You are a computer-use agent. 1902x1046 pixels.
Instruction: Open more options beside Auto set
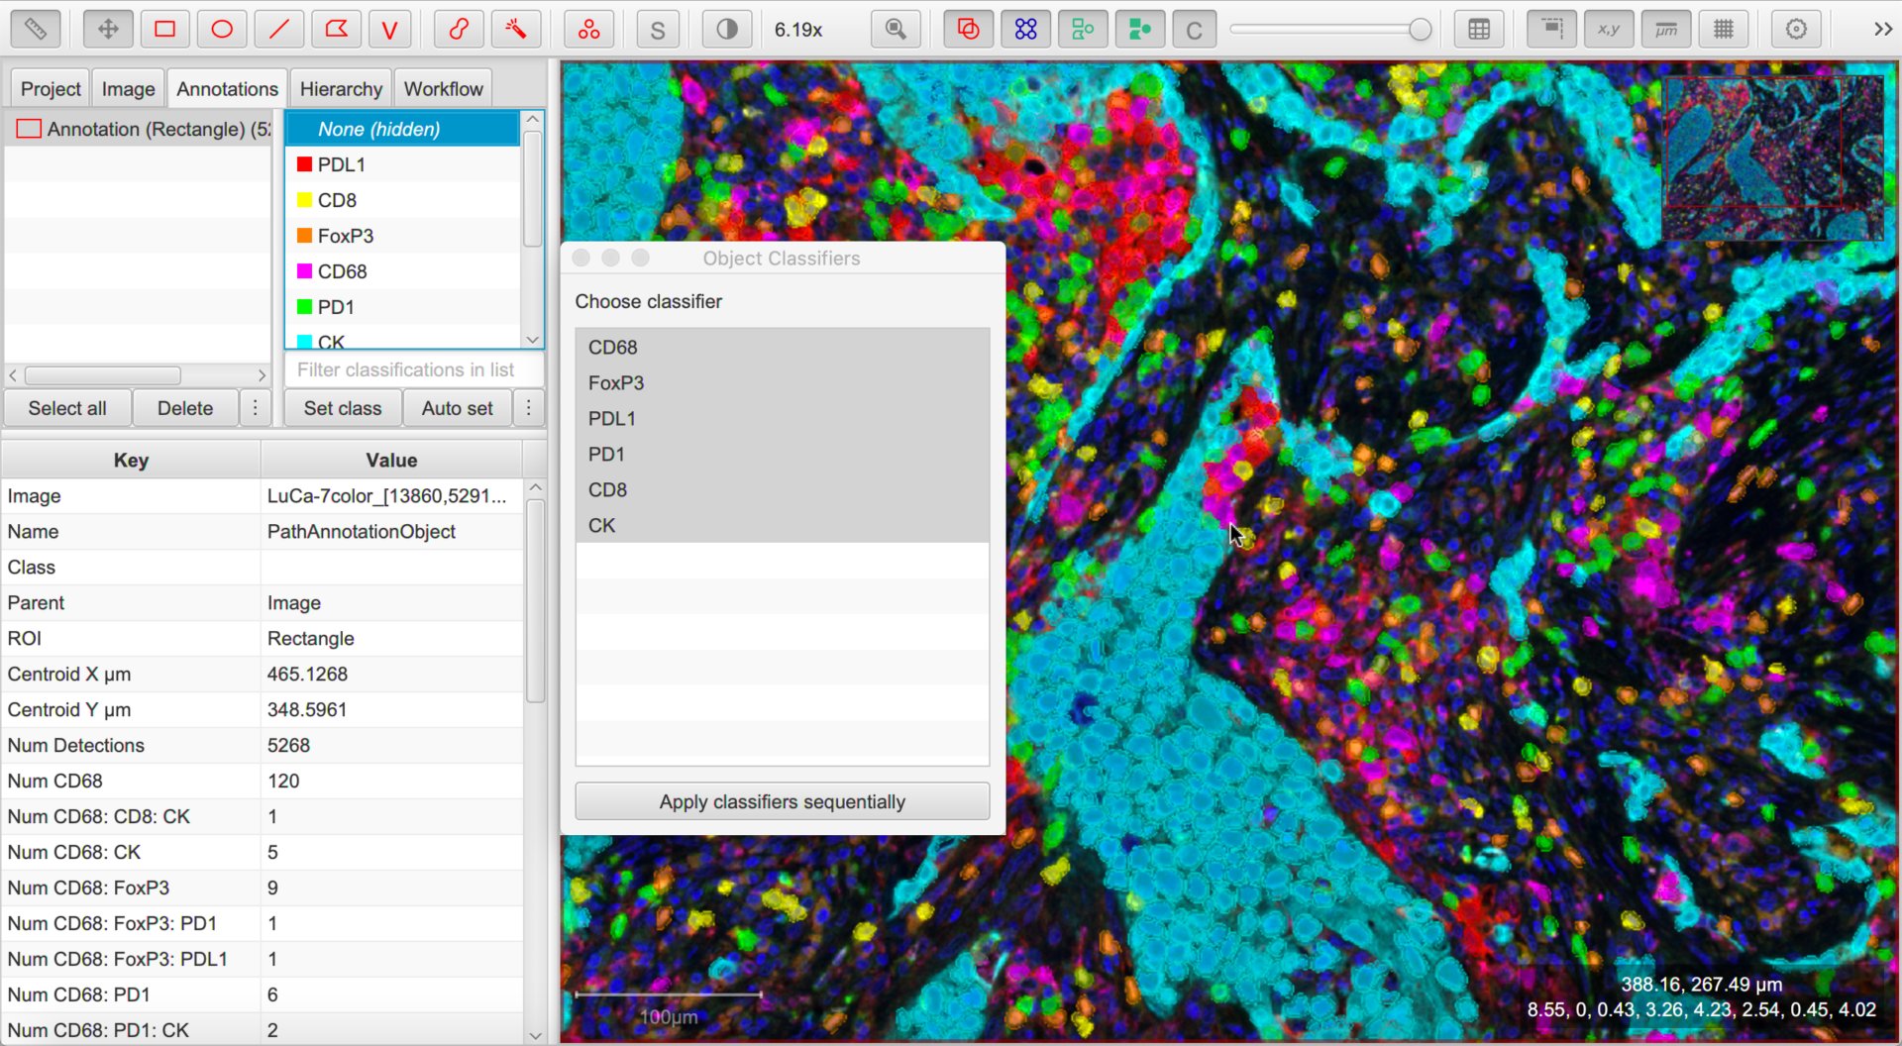[529, 408]
